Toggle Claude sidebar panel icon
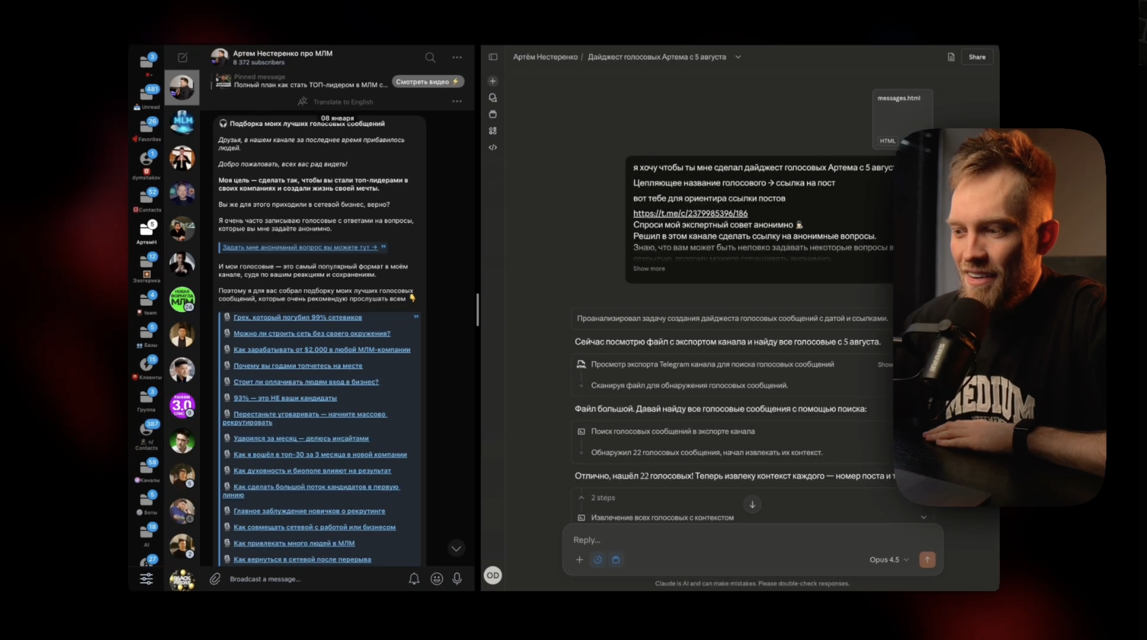 click(x=493, y=57)
